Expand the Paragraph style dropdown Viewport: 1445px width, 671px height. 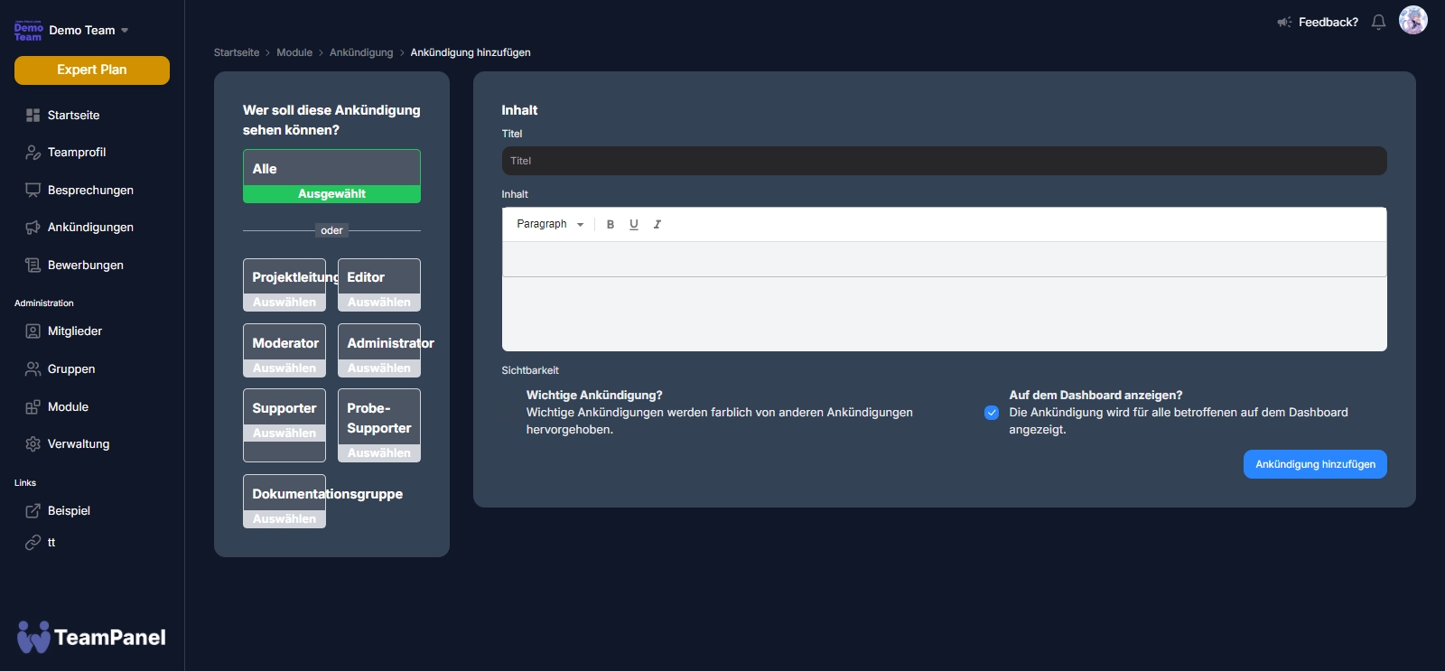(550, 225)
